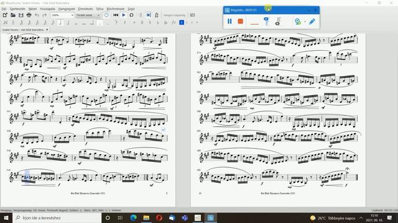
Task: Create a new score with the New icon
Action: coord(5,15)
